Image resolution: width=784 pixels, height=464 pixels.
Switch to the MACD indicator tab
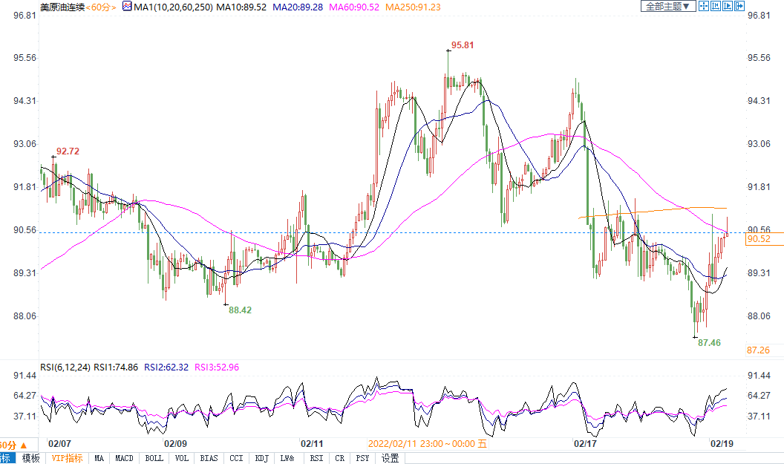pos(125,458)
